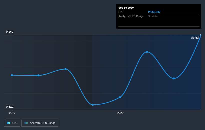The height and width of the screenshot is (130, 205).
Task: Click the 'Actual' label on chart
Action: coord(195,38)
